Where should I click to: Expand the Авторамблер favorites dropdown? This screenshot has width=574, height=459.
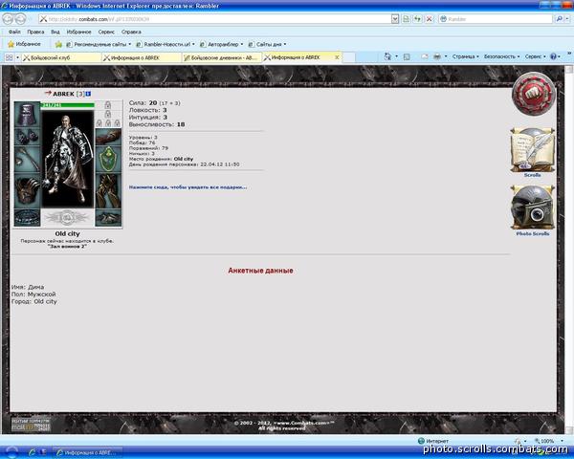[242, 44]
